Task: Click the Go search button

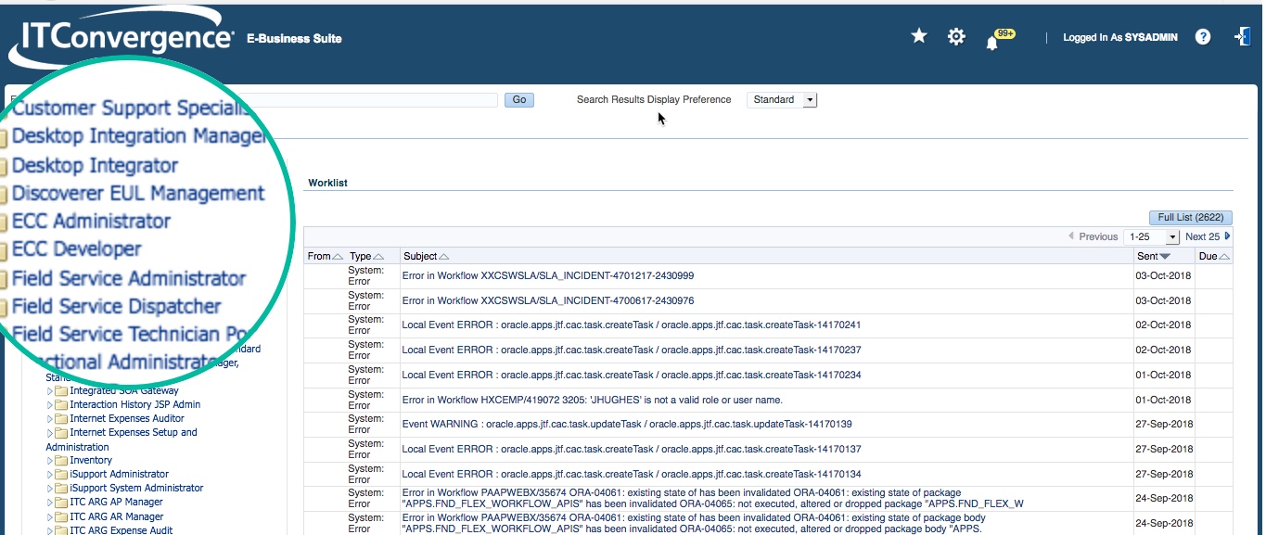Action: tap(519, 100)
